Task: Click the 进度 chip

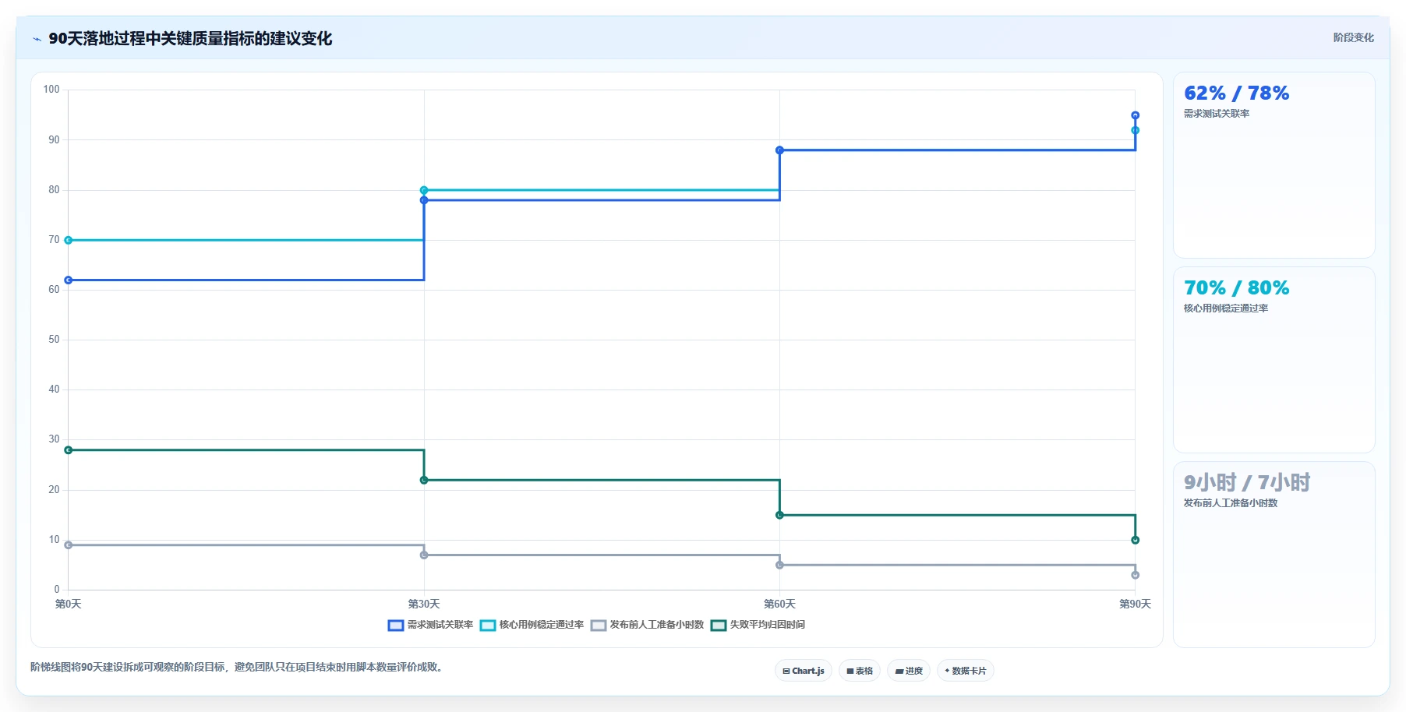Action: pyautogui.click(x=909, y=671)
